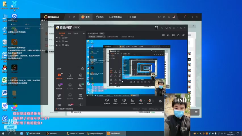Open the taskbar notification center icon

(x=238, y=133)
